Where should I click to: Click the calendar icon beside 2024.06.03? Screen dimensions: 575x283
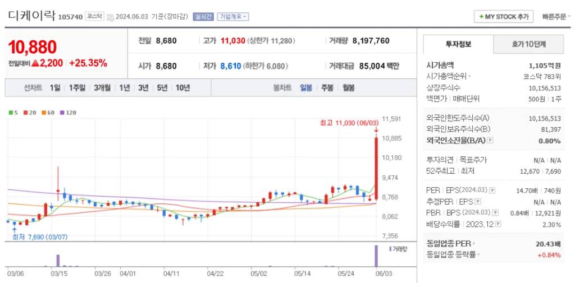click(110, 17)
